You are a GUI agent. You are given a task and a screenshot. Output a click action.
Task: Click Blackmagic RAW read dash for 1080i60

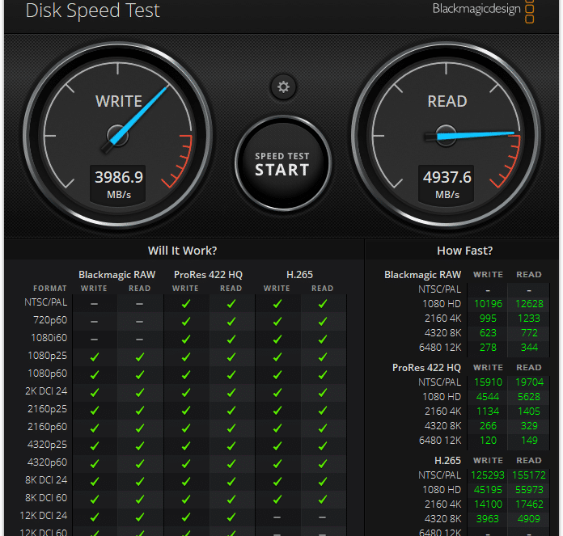[140, 340]
